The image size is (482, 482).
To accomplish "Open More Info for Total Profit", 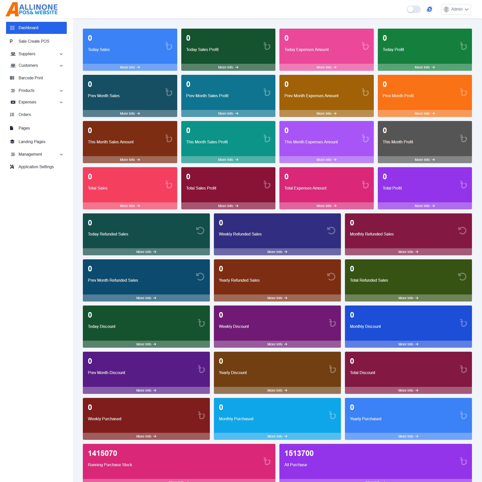I will click(x=424, y=206).
